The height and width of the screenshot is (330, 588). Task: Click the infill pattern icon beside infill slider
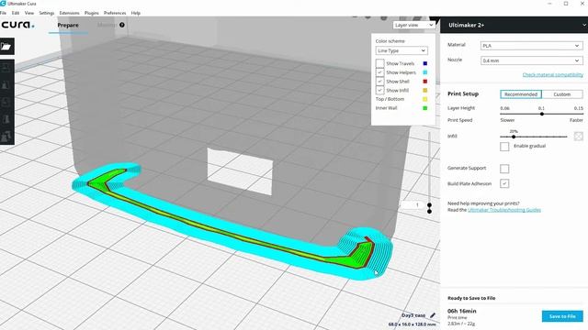point(578,137)
